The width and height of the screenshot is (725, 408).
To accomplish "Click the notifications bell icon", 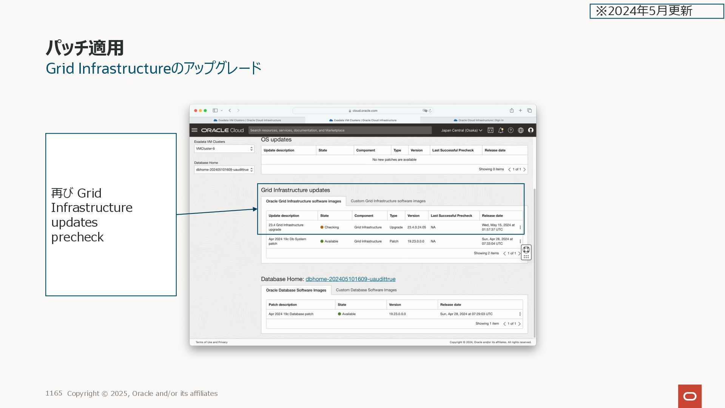I will pos(501,130).
